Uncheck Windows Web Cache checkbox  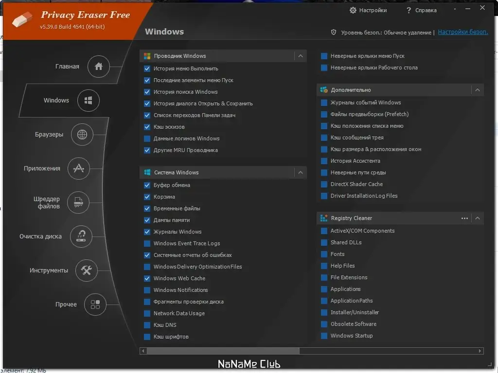(x=147, y=278)
